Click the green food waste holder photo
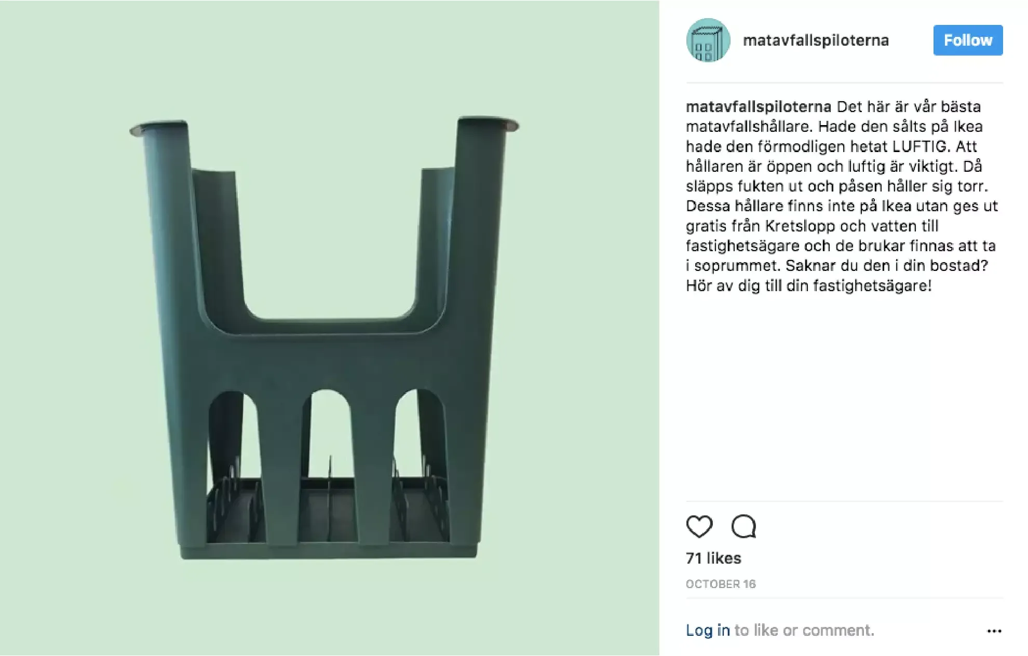Screen dimensions: 1028x656 click(x=324, y=337)
